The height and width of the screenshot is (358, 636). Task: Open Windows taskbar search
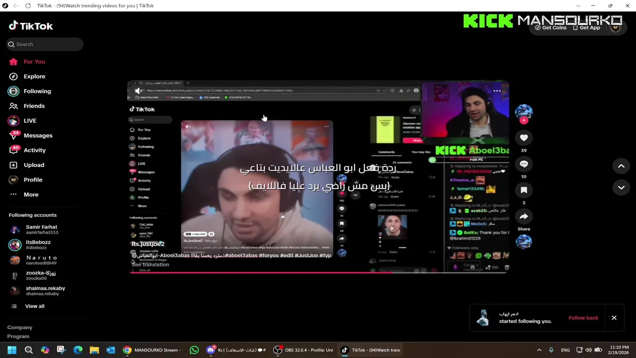coord(28,350)
